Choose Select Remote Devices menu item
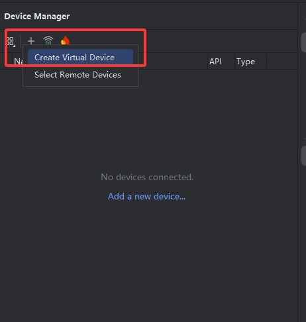The height and width of the screenshot is (322, 306). coord(80,75)
